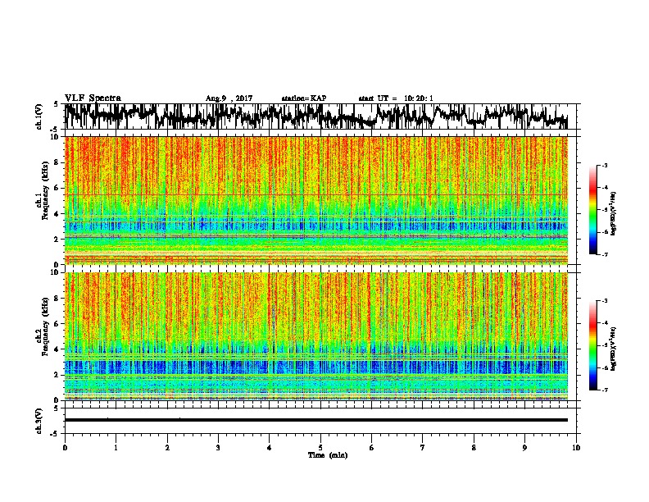Click the ch.2 colorbar log(PSD) unit label

(x=614, y=349)
